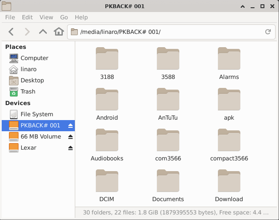Eject the PKBACK# 001 drive
This screenshot has width=279, height=220.
coord(71,126)
